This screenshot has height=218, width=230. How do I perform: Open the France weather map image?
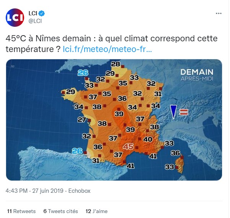click(x=114, y=119)
